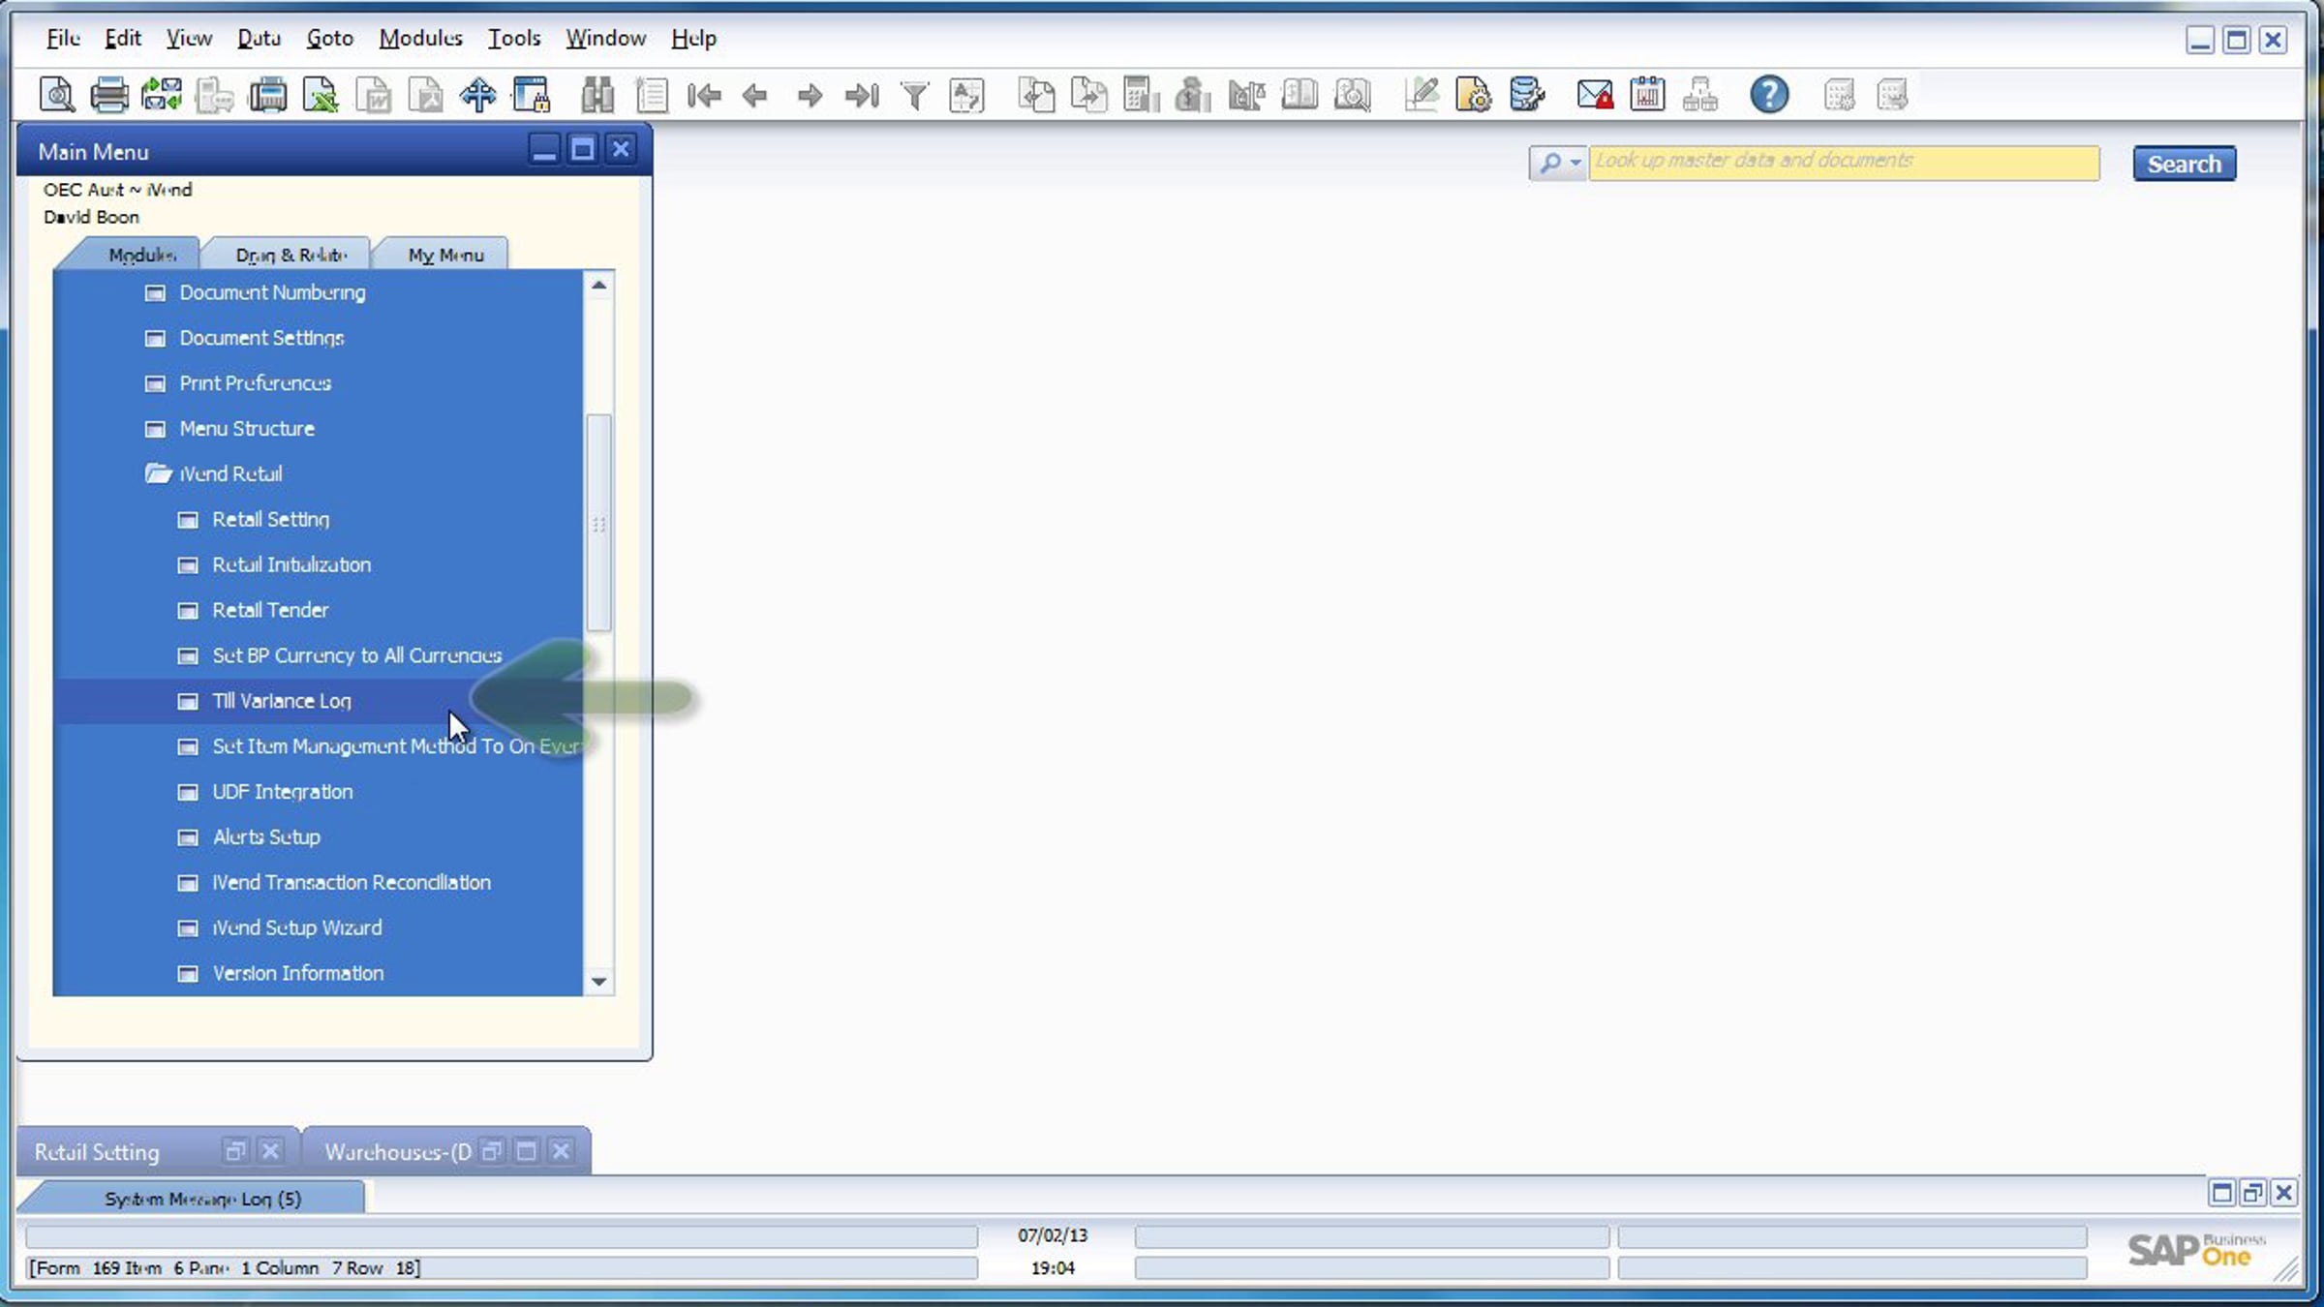This screenshot has width=2324, height=1307.
Task: Open the search type dropdown arrow
Action: [1575, 163]
